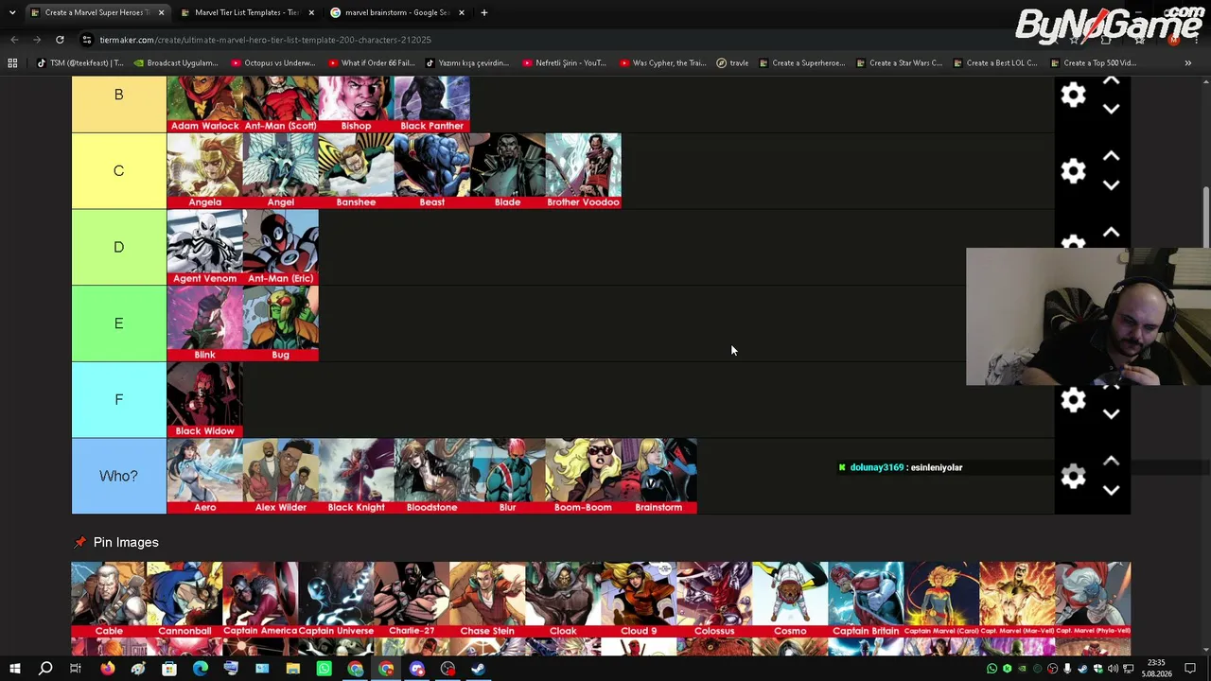1211x681 pixels.
Task: Open Steam from the taskbar
Action: 479,669
